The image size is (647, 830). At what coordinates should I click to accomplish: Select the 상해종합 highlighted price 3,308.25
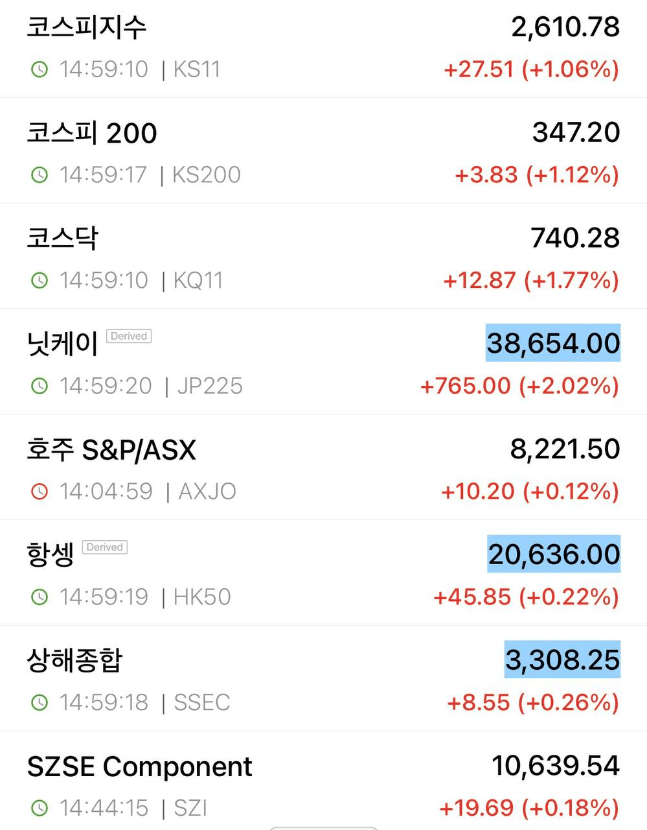[562, 659]
